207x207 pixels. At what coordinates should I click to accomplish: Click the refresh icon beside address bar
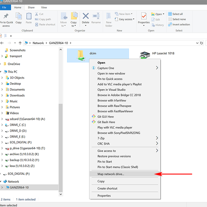(x=202, y=43)
